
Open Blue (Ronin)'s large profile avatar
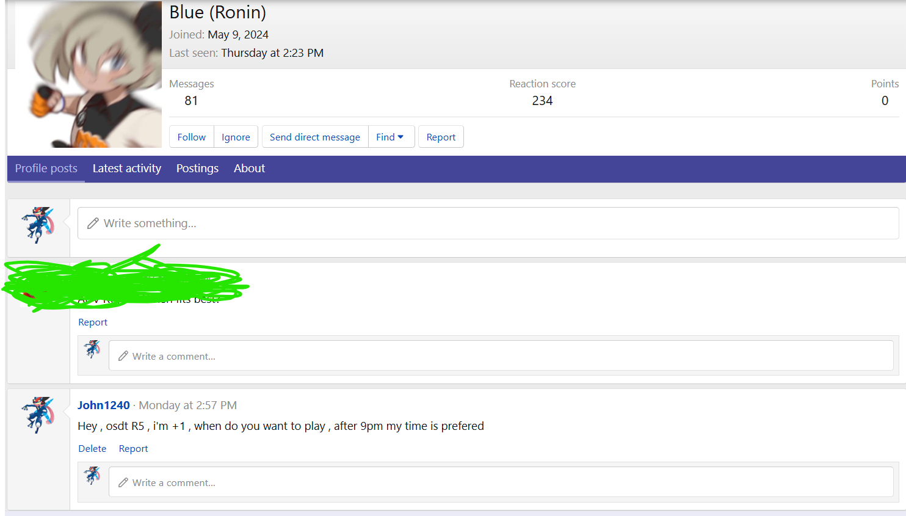[89, 74]
